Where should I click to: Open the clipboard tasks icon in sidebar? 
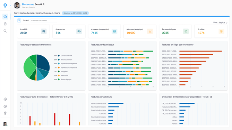[5, 24]
